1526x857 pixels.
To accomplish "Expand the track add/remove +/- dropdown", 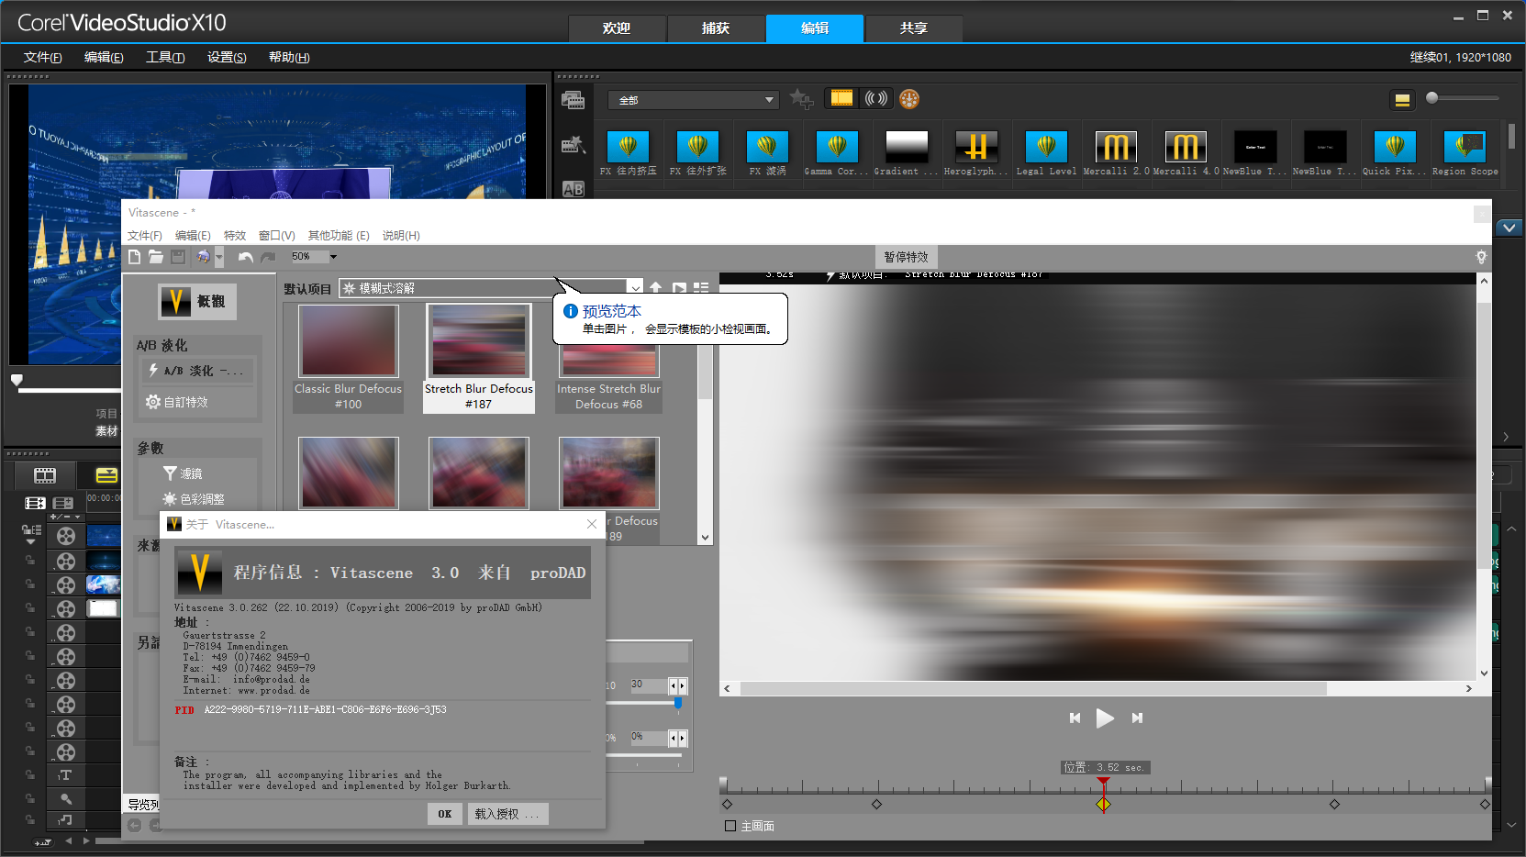I will click(66, 518).
